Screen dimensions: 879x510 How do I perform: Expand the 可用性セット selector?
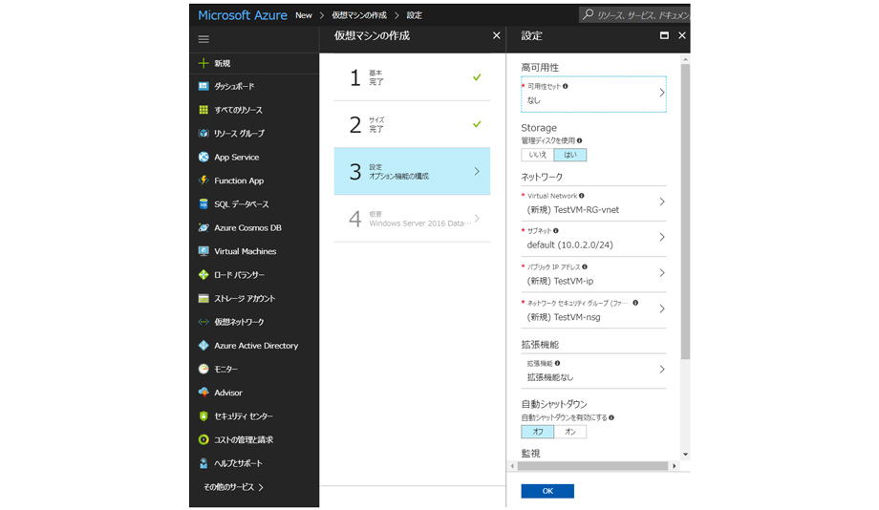pos(592,94)
